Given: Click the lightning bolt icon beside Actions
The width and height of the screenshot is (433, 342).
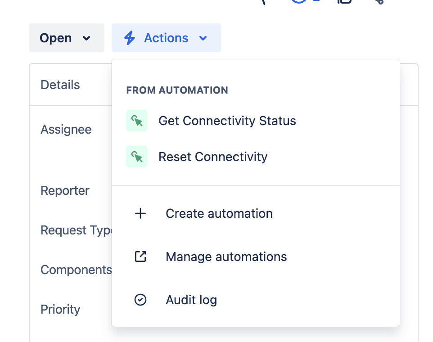Looking at the screenshot, I should (x=130, y=38).
